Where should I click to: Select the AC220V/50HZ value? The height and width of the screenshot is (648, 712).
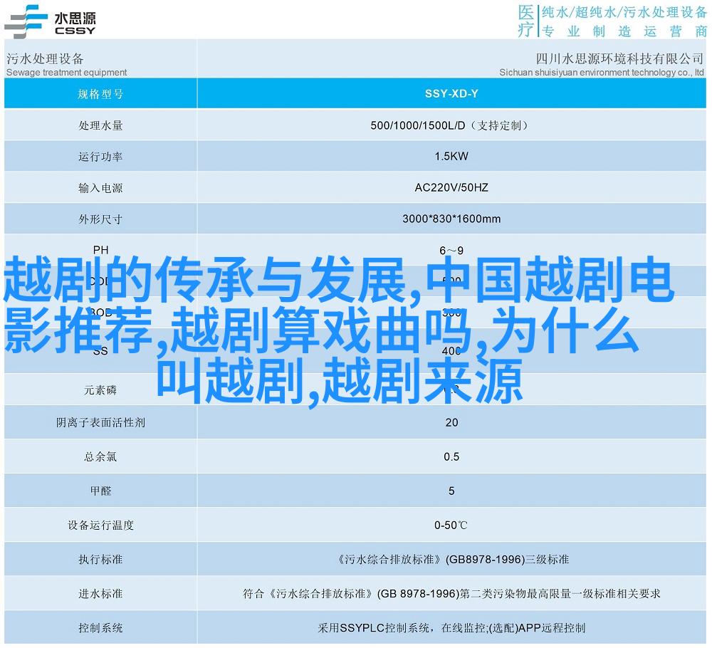[x=451, y=187]
